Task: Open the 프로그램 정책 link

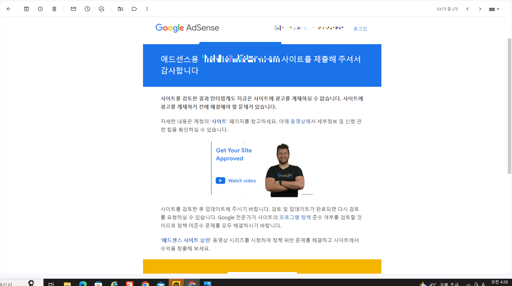Action: coord(295,217)
